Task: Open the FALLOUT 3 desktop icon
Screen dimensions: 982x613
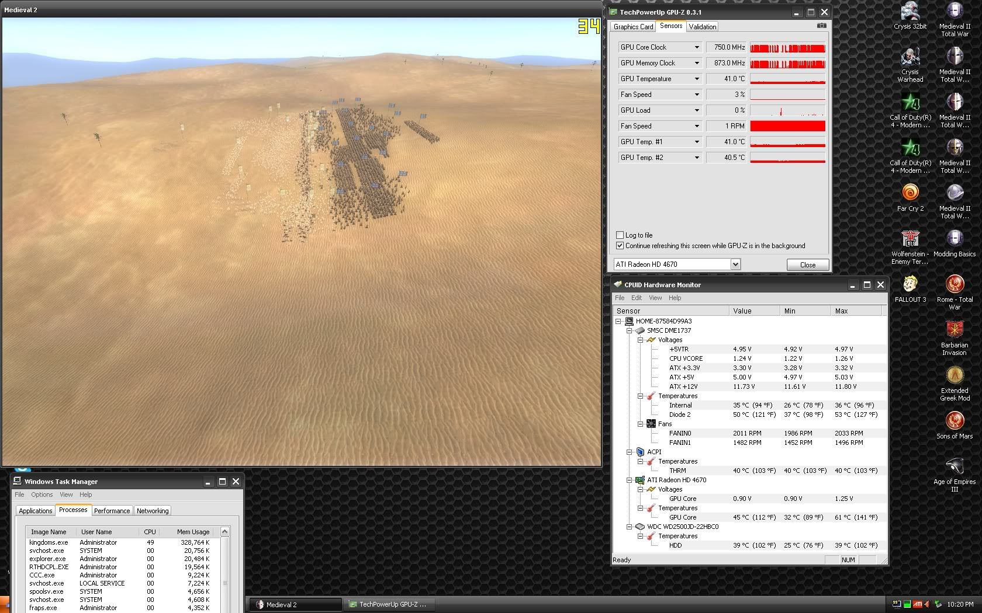Action: coord(910,284)
